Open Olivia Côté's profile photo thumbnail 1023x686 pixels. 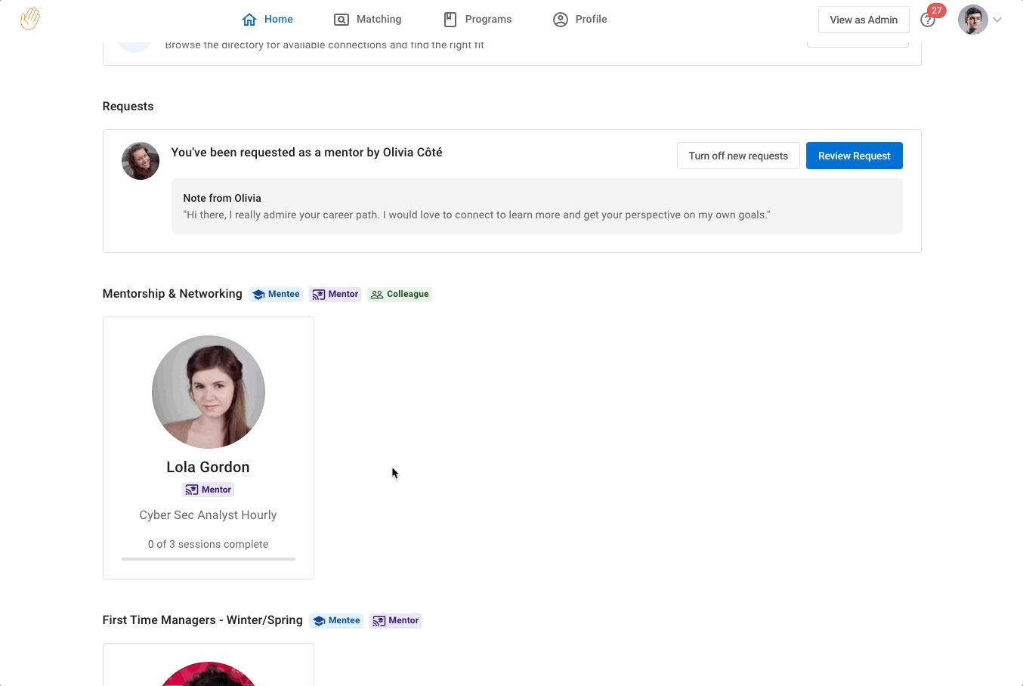[x=141, y=160]
